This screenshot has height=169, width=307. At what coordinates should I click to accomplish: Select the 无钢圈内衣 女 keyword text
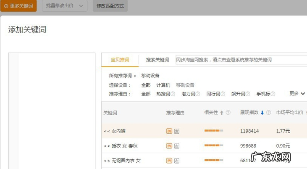pos(126,161)
